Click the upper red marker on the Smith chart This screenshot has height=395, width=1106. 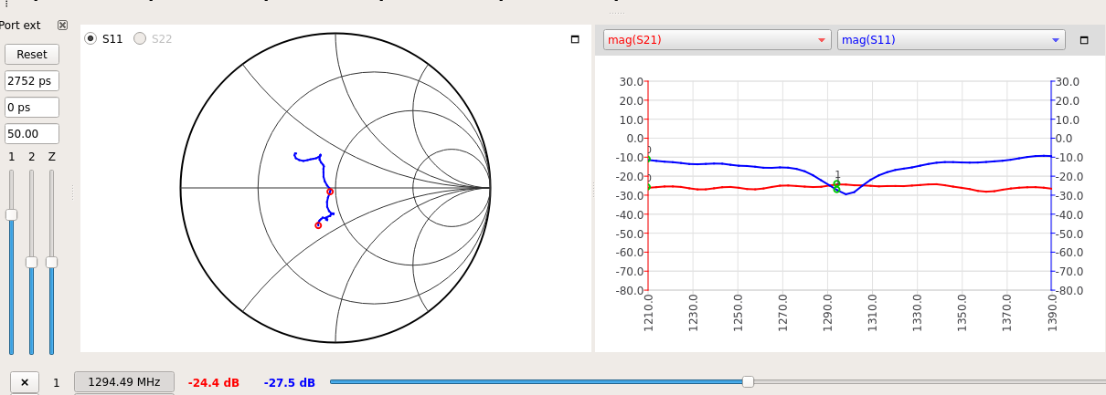pos(330,192)
